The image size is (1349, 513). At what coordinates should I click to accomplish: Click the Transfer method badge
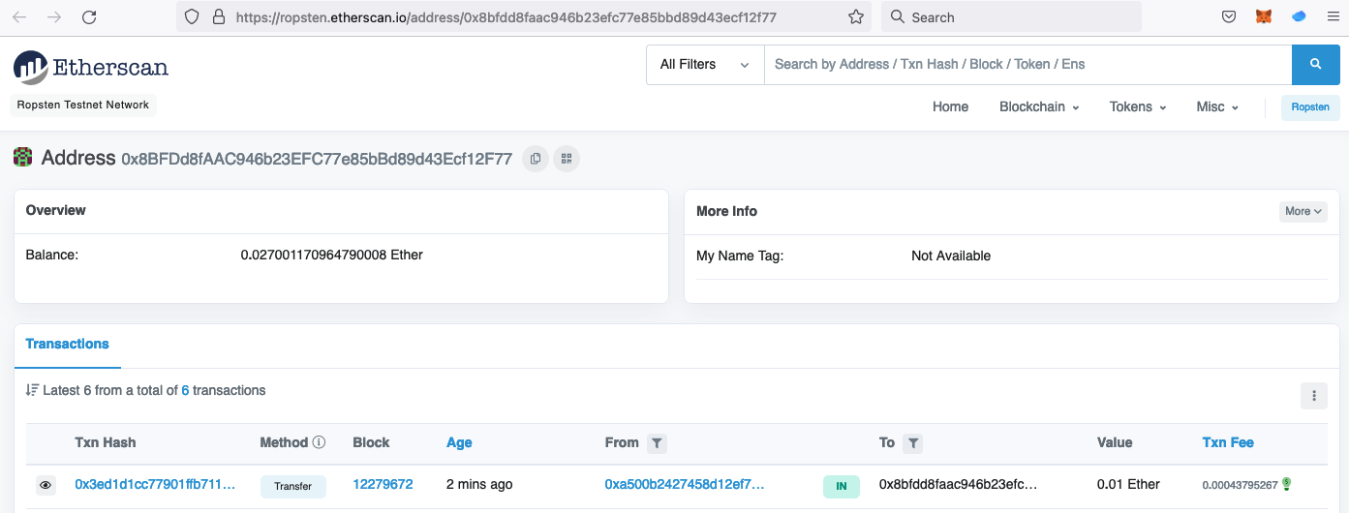click(x=293, y=486)
